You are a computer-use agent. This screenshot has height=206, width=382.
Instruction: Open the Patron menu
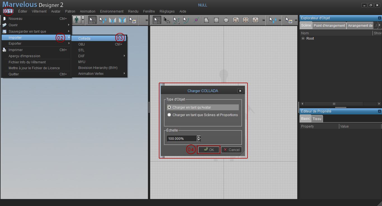click(x=70, y=11)
